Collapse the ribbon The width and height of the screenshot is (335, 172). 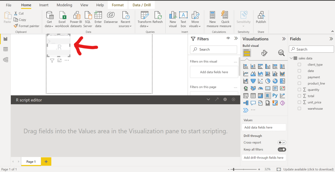tap(332, 31)
